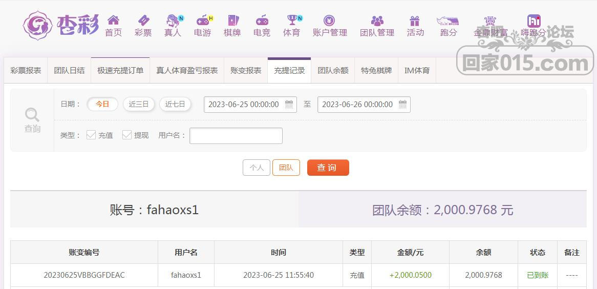Click 账号：fahaoxs1 summary text
This screenshot has width=597, height=289.
(154, 210)
